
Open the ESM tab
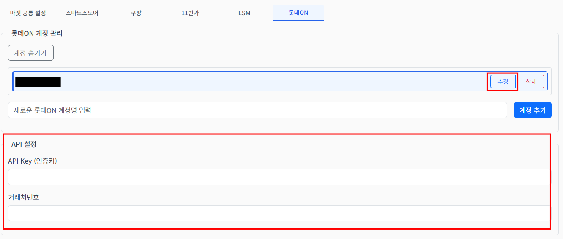pyautogui.click(x=244, y=13)
